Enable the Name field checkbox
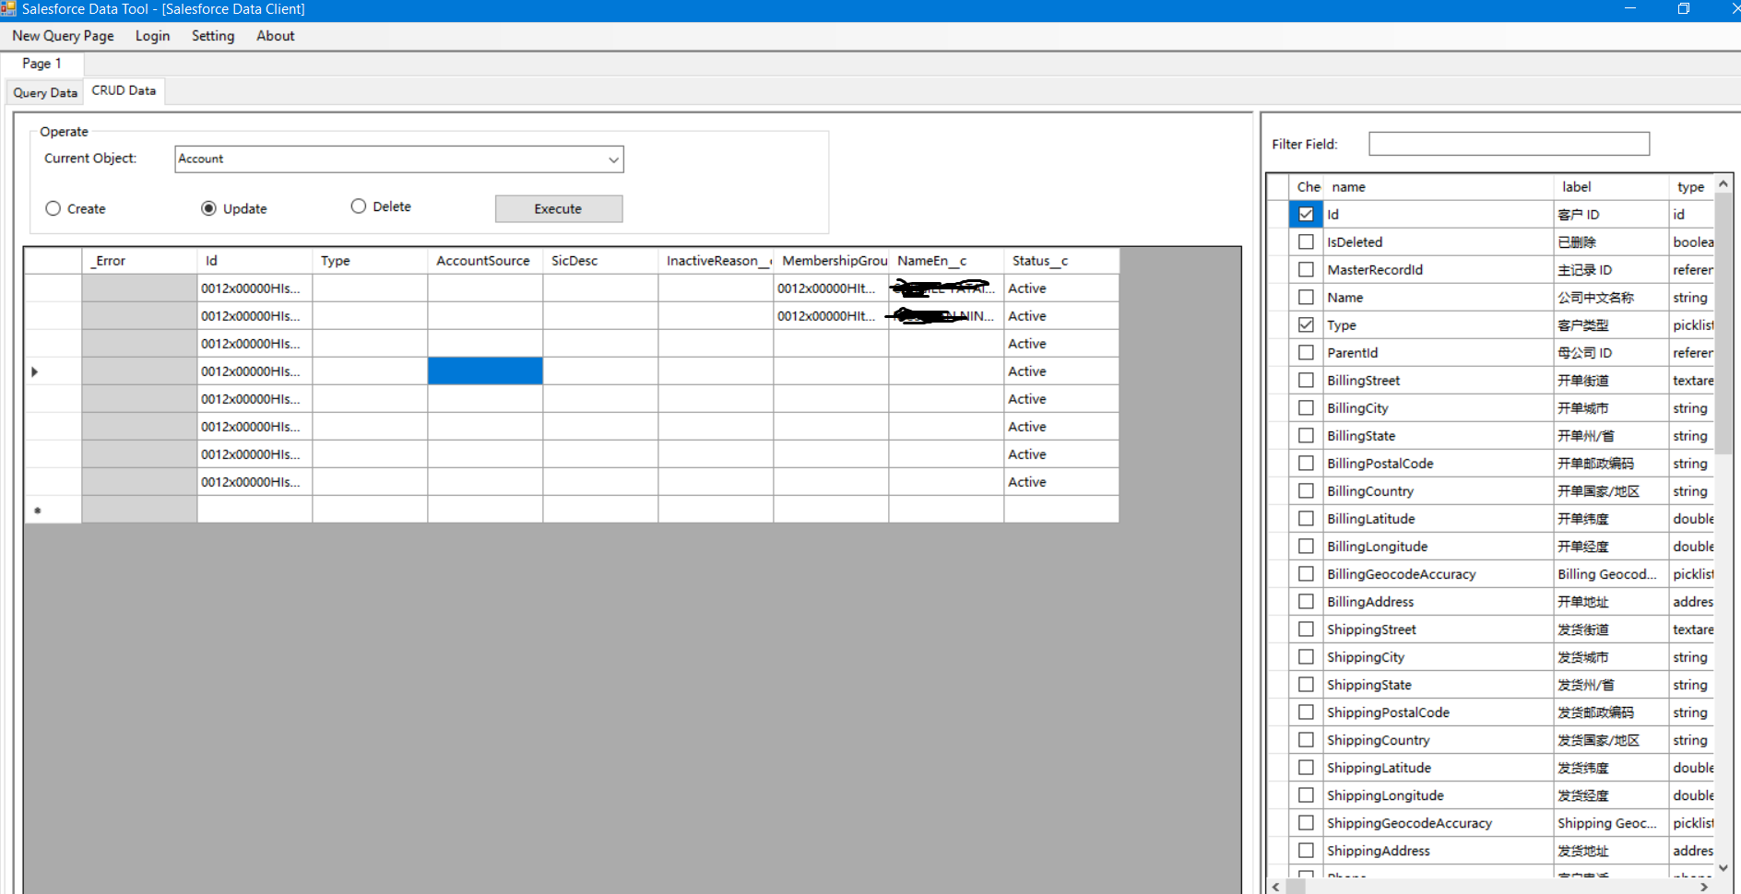The image size is (1741, 894). (1305, 297)
